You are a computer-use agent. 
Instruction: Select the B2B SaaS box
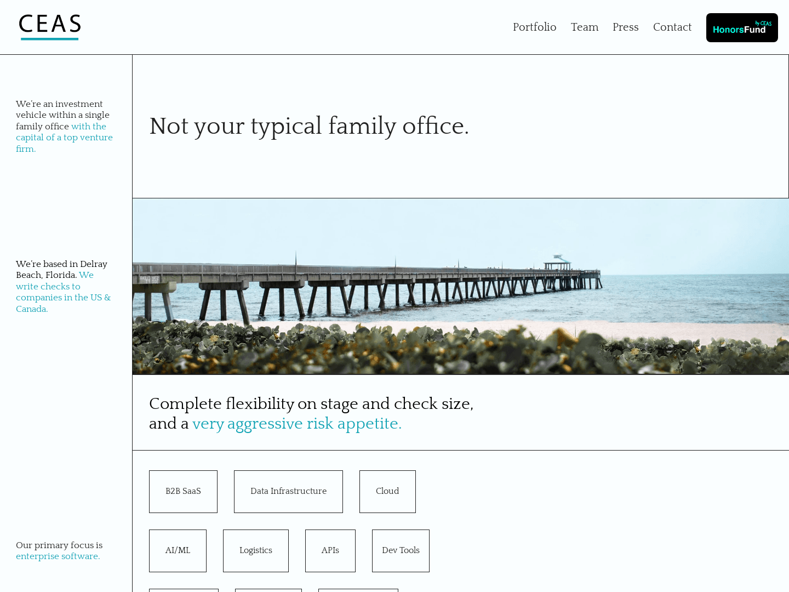(183, 492)
